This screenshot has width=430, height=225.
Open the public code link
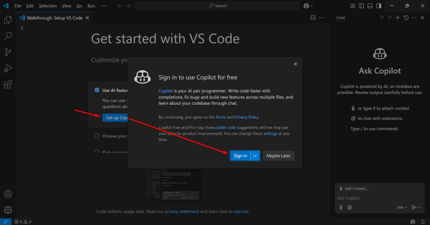click(226, 127)
